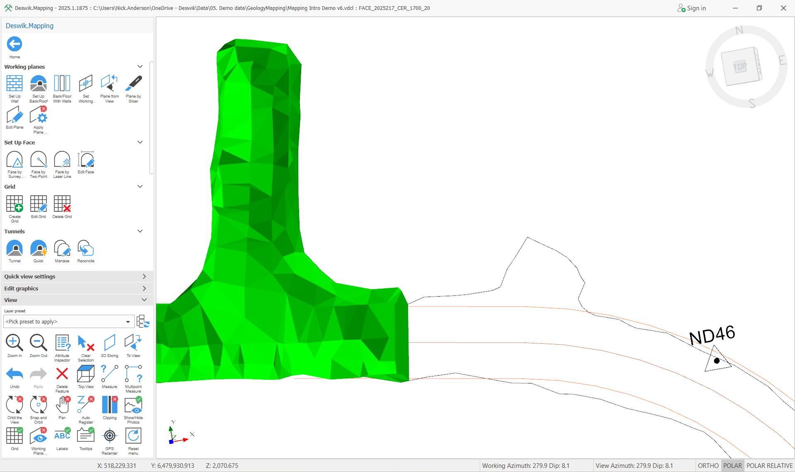Collapse the Set Up Face section
The image size is (795, 472).
[x=140, y=142]
